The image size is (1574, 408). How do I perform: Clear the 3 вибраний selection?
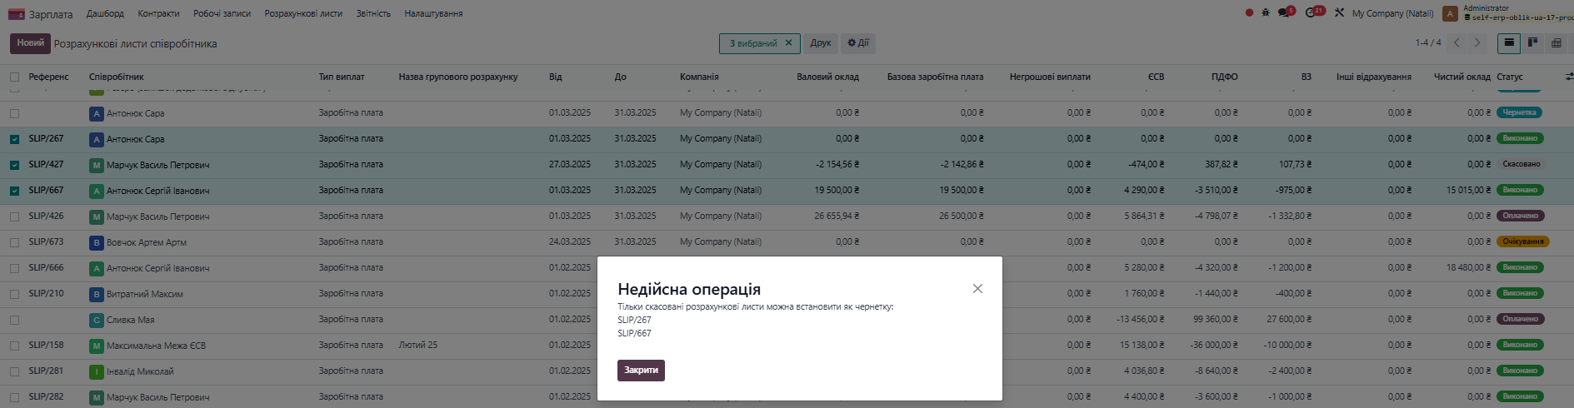click(x=788, y=43)
